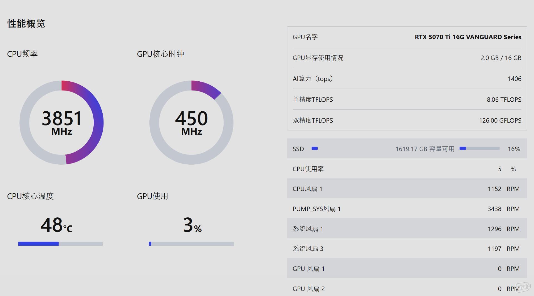
Task: Click the 1152 RPM fan value
Action: coord(504,189)
